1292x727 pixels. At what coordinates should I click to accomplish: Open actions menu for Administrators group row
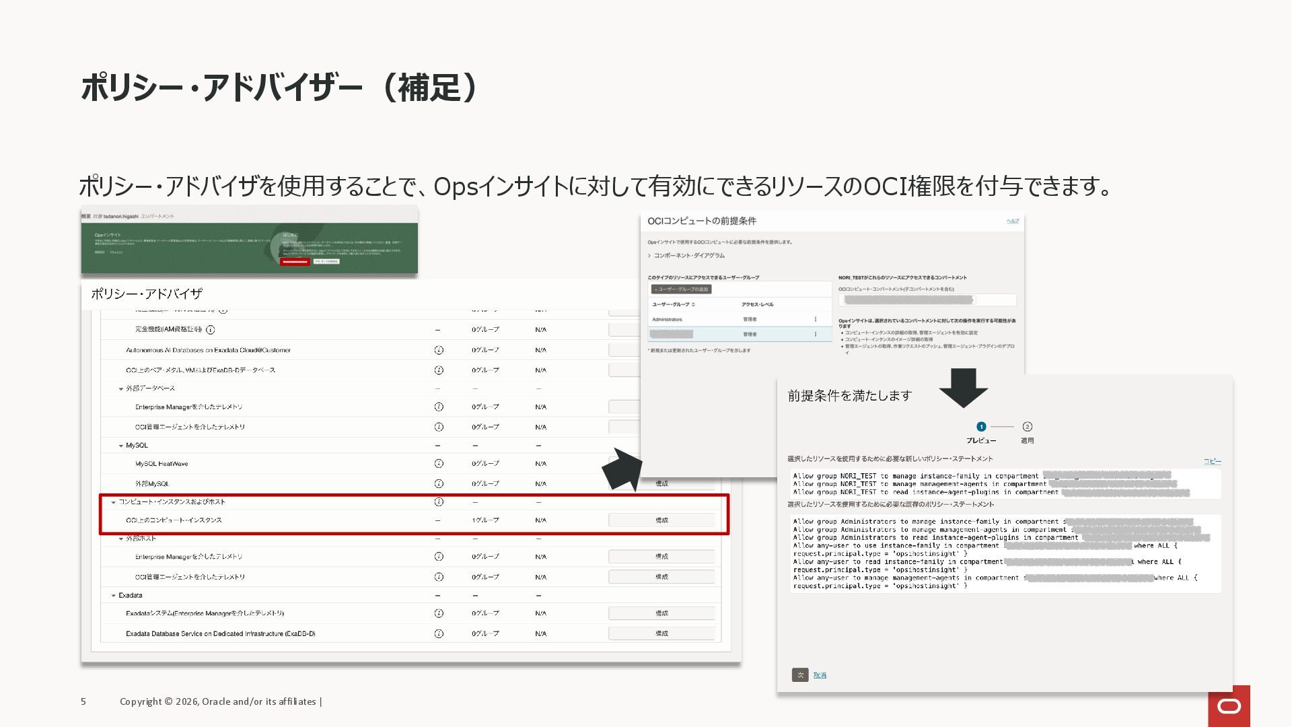pos(816,319)
